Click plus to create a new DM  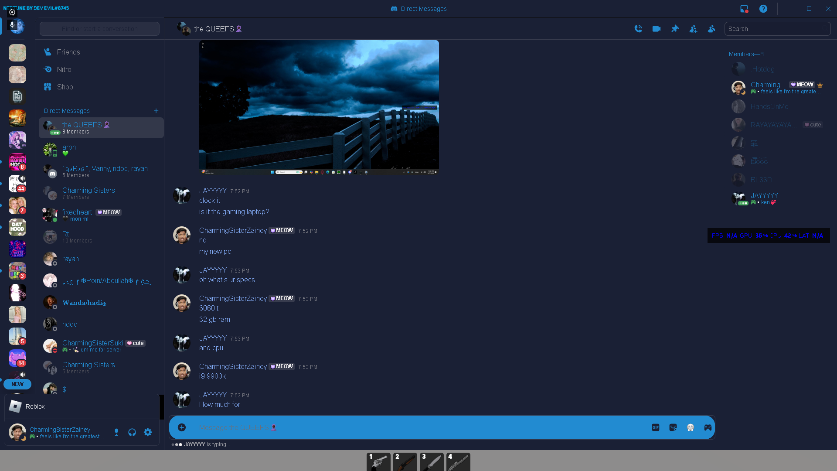[x=156, y=111]
